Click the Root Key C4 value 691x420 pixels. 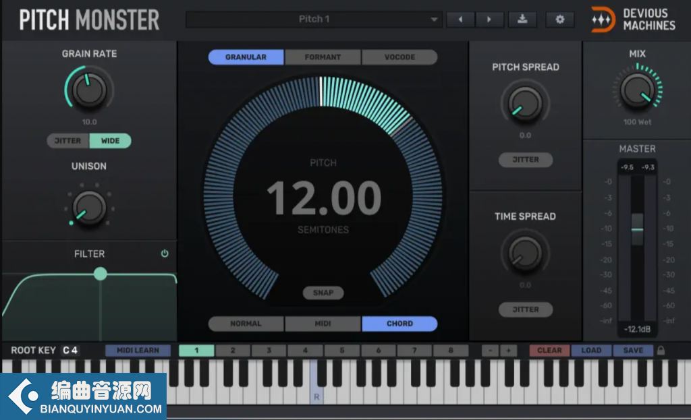coord(70,351)
